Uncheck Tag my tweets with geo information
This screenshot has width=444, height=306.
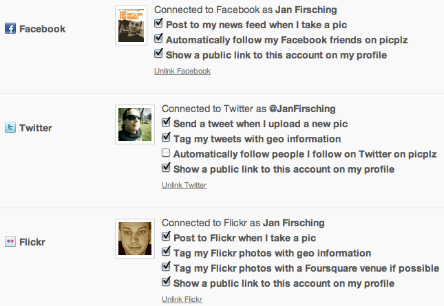[166, 137]
